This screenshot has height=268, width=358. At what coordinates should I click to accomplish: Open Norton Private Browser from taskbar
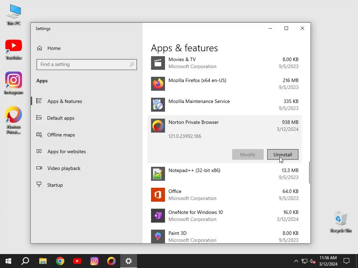[112, 261]
